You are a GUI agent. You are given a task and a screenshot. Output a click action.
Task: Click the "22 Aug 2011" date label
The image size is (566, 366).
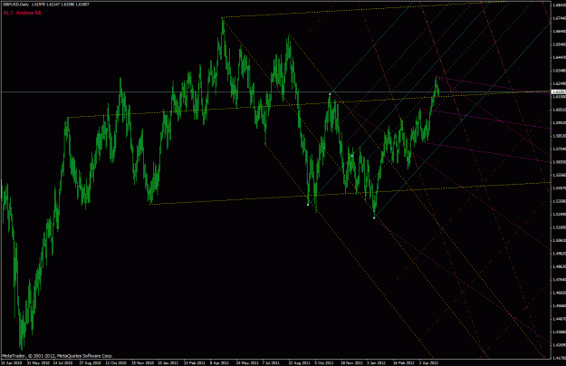[299, 362]
